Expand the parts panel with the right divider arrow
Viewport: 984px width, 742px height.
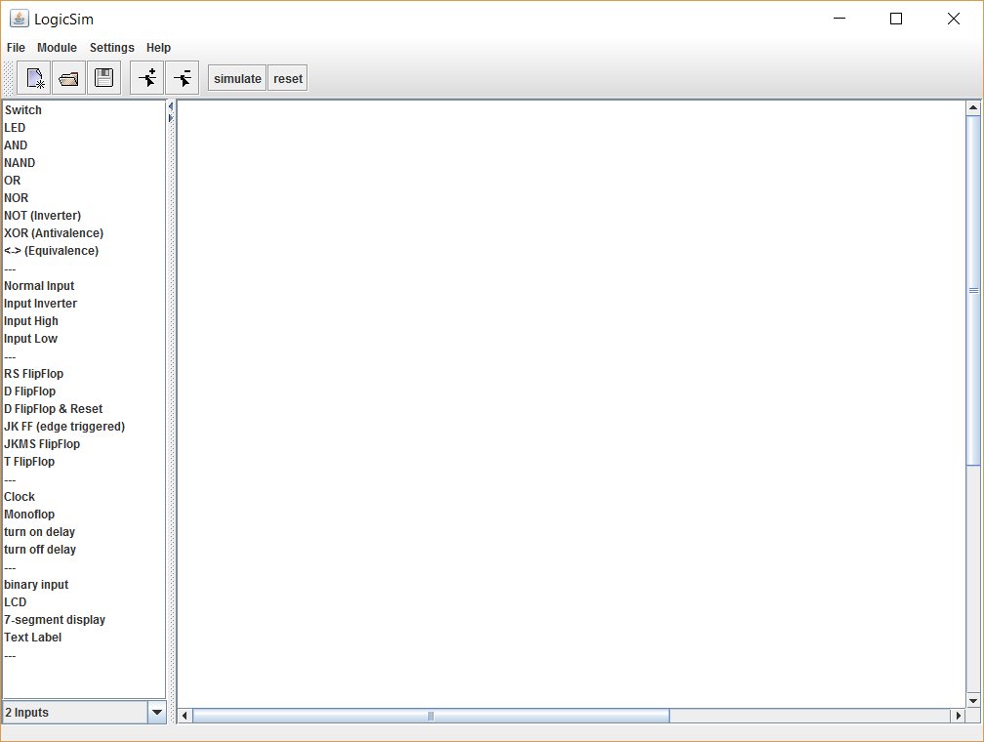(171, 118)
